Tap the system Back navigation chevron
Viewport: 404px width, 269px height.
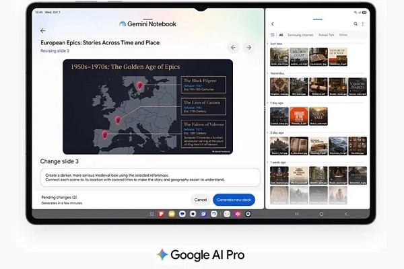point(346,214)
